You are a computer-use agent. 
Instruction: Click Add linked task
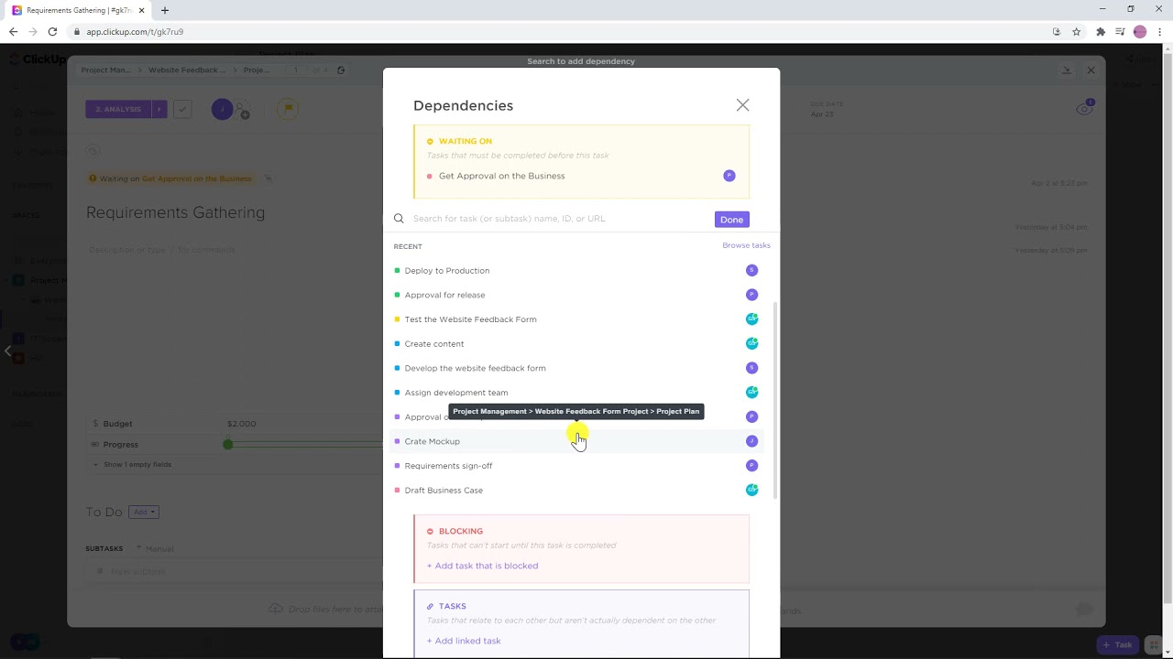(x=464, y=641)
